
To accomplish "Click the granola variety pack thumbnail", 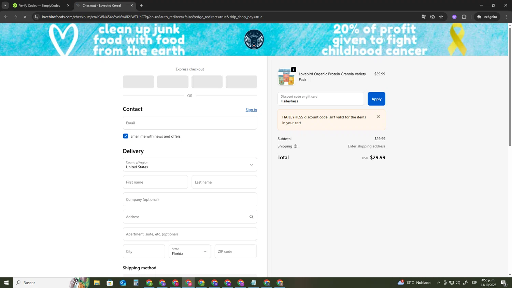I will 286,77.
